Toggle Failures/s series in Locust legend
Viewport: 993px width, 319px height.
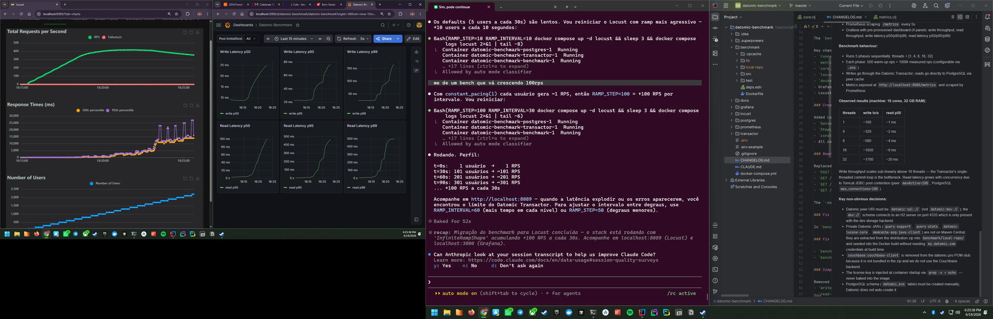[112, 37]
